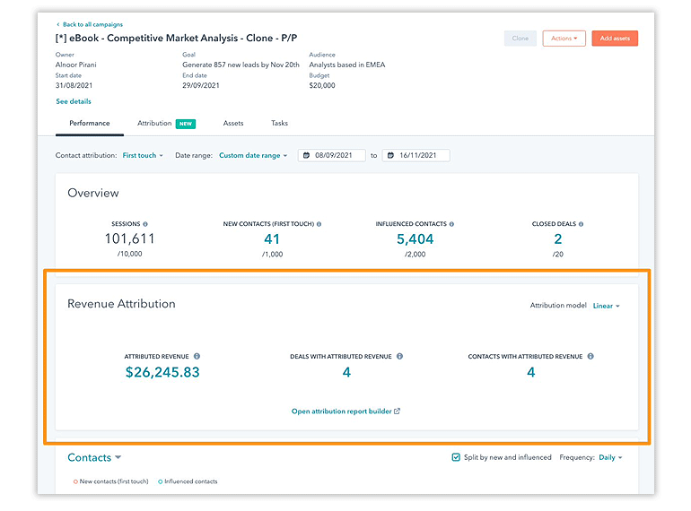
Task: Click the campaign end date 29/09/2021
Action: click(201, 85)
